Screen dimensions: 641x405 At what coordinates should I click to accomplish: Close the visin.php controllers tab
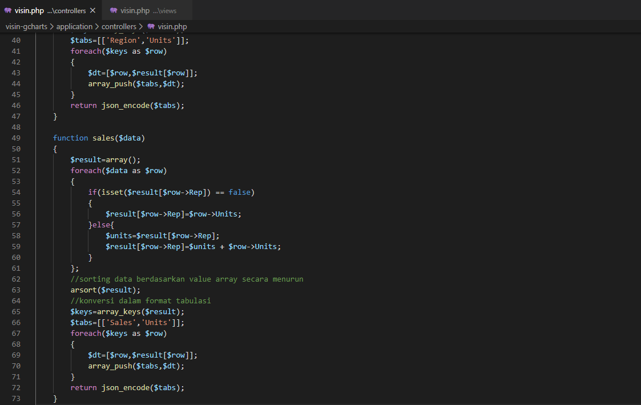(x=93, y=10)
